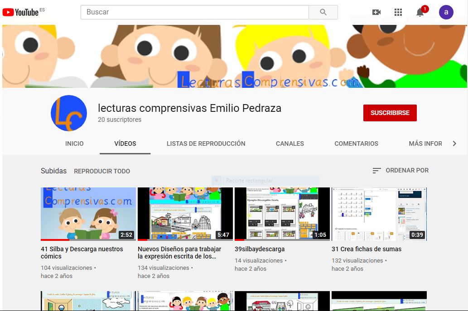Image resolution: width=468 pixels, height=311 pixels.
Task: Switch to the Inicio tab
Action: pyautogui.click(x=74, y=144)
